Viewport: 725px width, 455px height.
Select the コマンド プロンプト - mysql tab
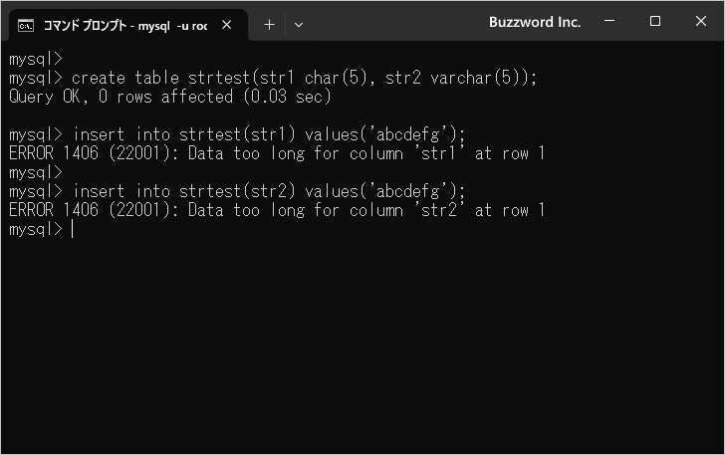pos(124,26)
